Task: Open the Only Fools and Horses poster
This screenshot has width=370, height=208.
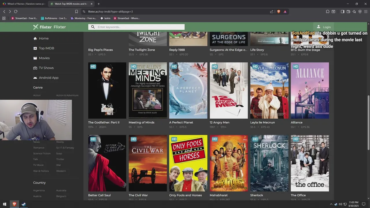Action: (x=188, y=163)
